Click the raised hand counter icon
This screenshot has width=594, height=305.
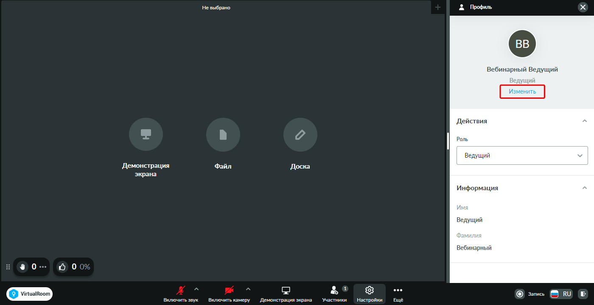click(x=22, y=267)
